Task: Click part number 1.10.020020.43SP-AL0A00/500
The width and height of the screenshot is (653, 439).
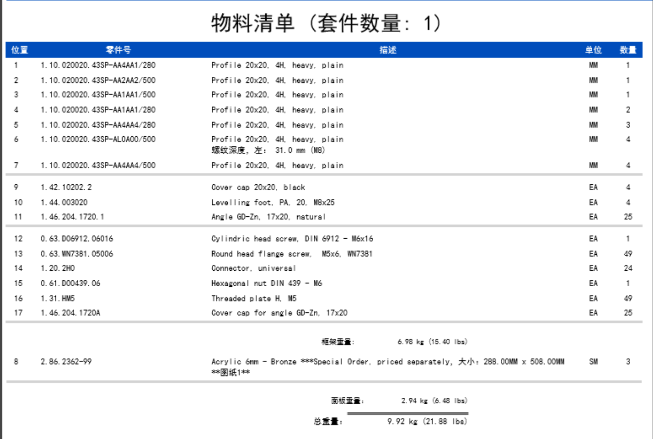Action: pyautogui.click(x=98, y=140)
